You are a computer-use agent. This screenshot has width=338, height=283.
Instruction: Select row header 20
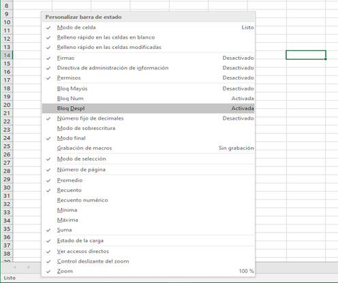7,105
